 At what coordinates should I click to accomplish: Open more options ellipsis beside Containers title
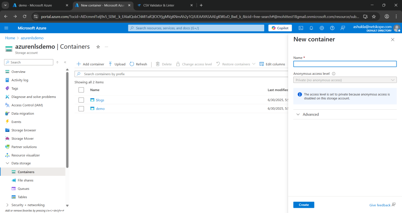coord(106,47)
